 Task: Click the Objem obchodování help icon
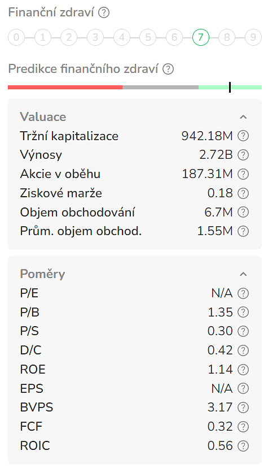pyautogui.click(x=243, y=212)
